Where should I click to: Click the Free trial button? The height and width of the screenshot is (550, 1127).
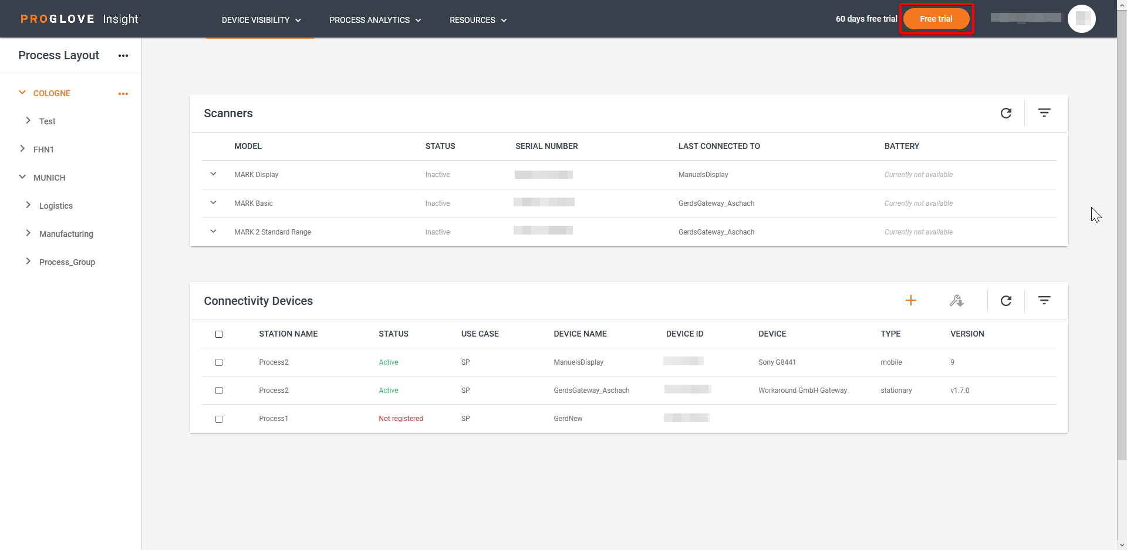pyautogui.click(x=936, y=19)
